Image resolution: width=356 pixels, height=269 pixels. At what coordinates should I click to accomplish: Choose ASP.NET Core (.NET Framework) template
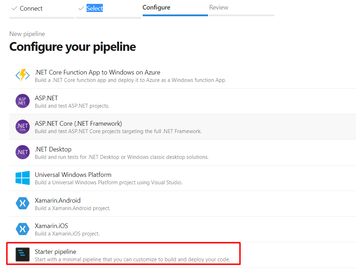tap(78, 124)
